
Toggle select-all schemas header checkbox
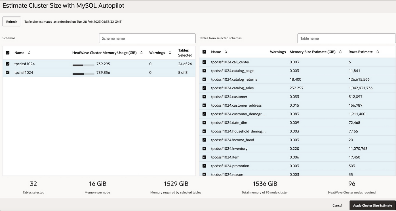[x=8, y=53]
